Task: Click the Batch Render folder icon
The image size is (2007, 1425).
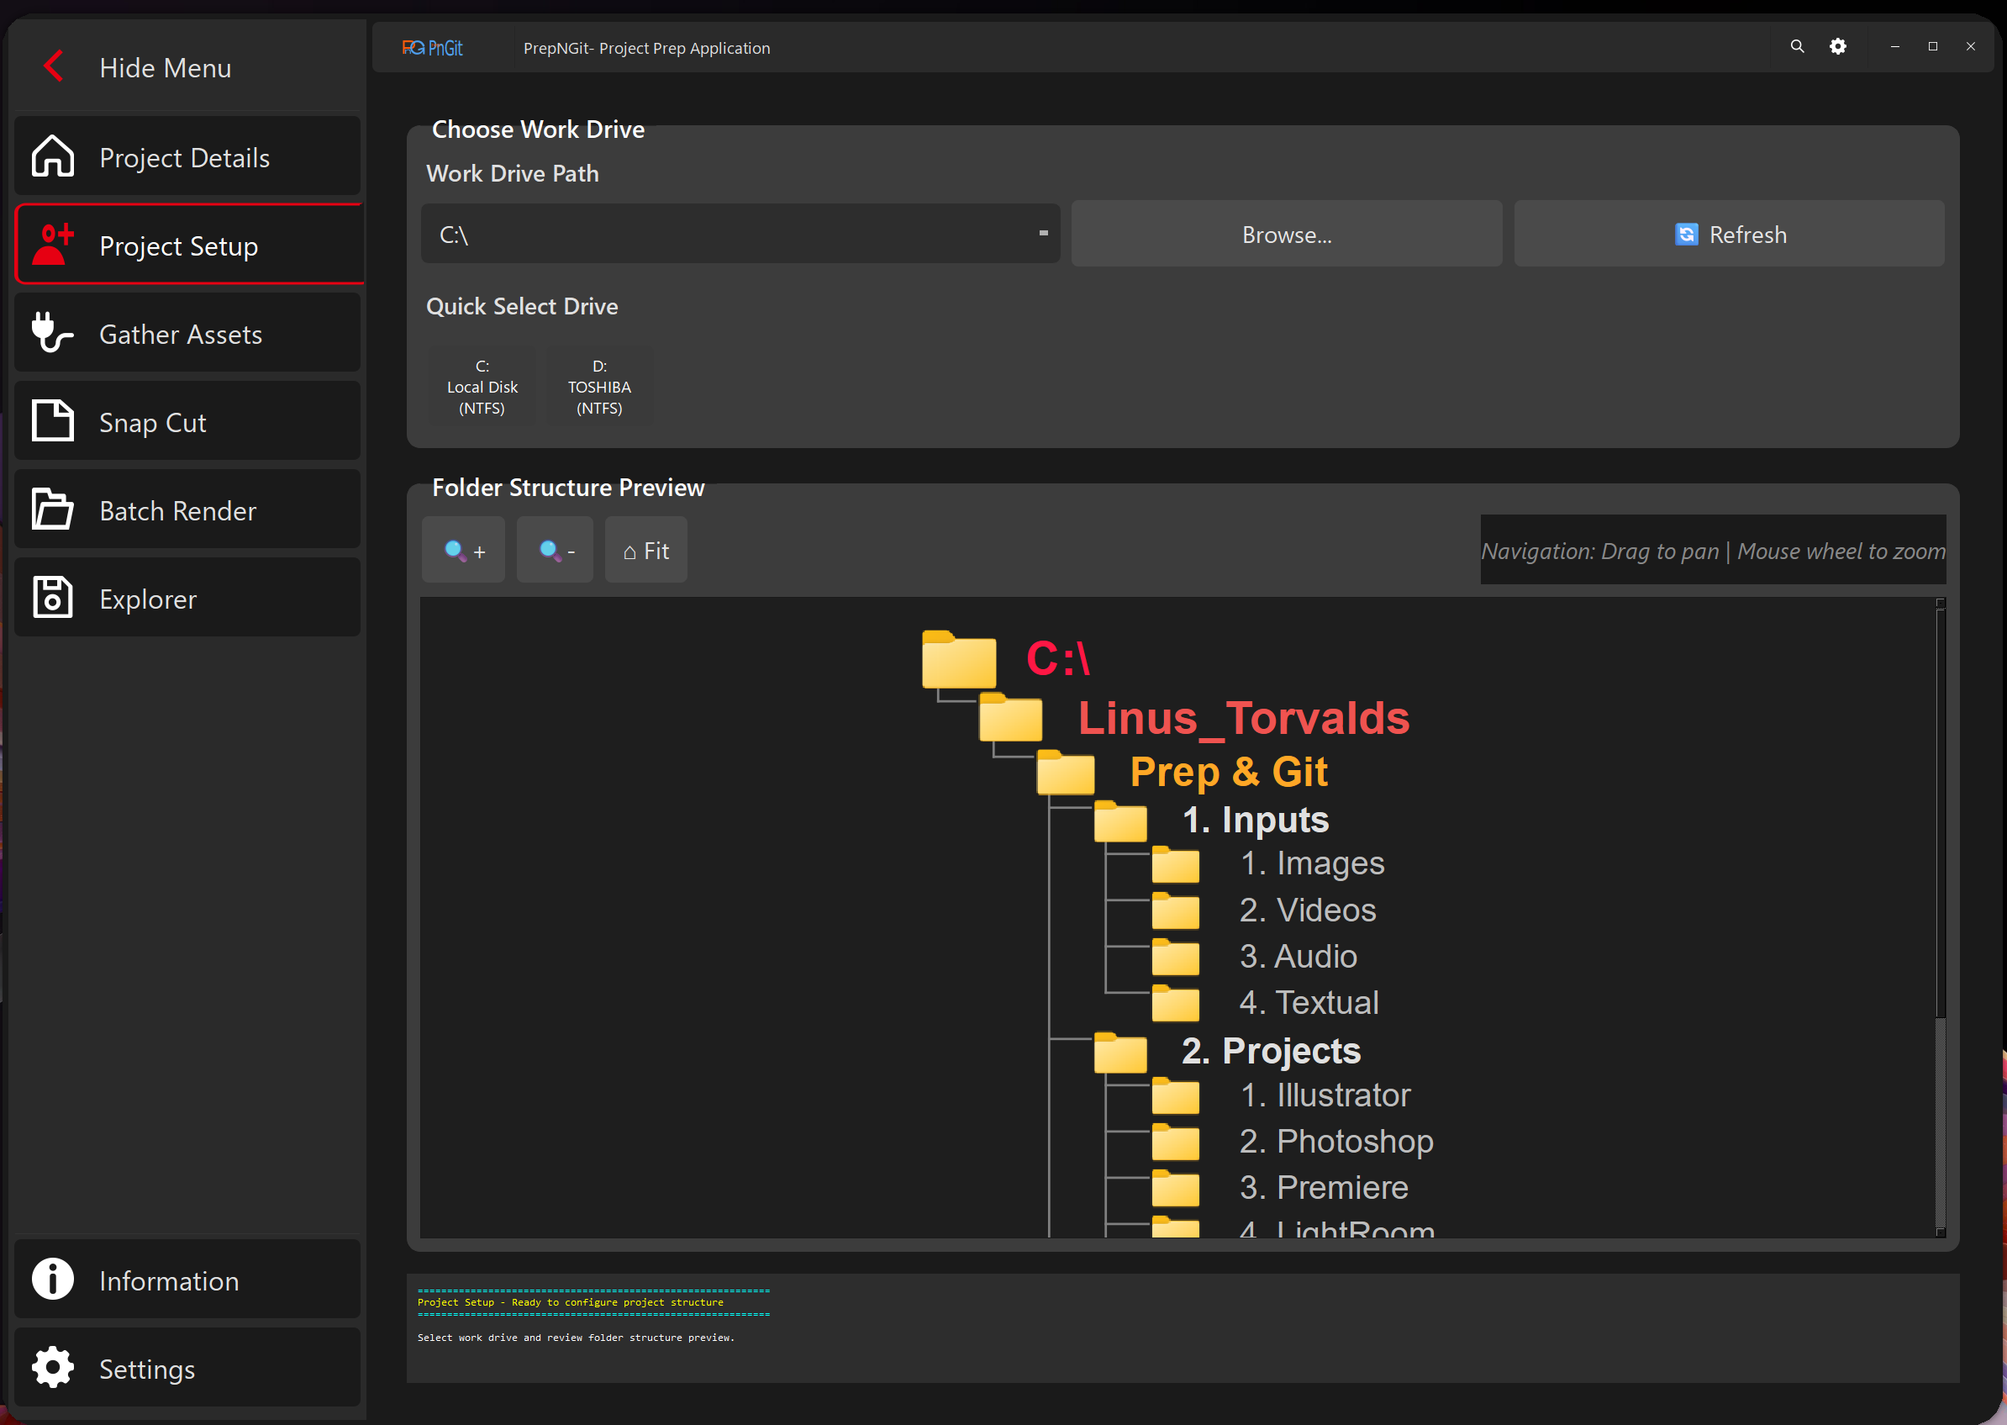Action: pos(53,509)
